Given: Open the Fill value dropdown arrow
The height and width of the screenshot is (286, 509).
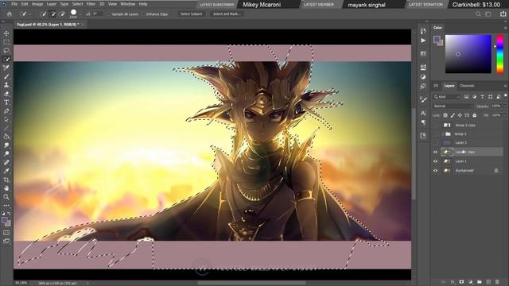Looking at the screenshot, I should pyautogui.click(x=504, y=115).
